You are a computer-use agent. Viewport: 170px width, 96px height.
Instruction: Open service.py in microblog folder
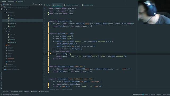pyautogui.click(x=11, y=26)
